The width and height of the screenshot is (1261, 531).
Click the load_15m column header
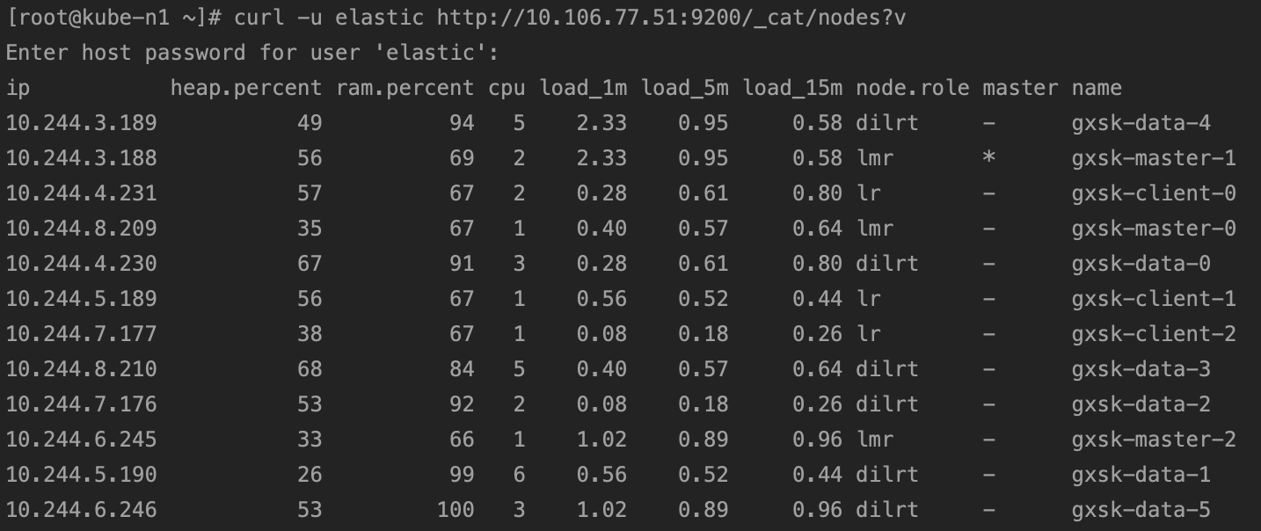tap(791, 88)
